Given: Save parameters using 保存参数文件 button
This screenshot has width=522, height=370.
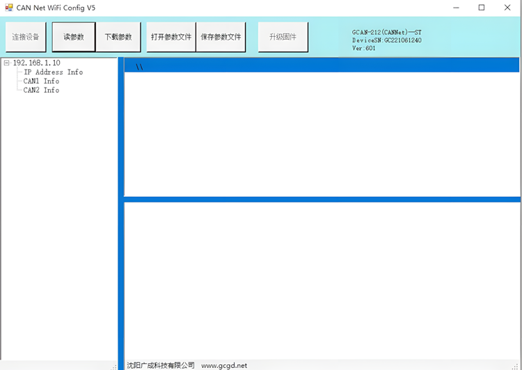Looking at the screenshot, I should tap(221, 37).
